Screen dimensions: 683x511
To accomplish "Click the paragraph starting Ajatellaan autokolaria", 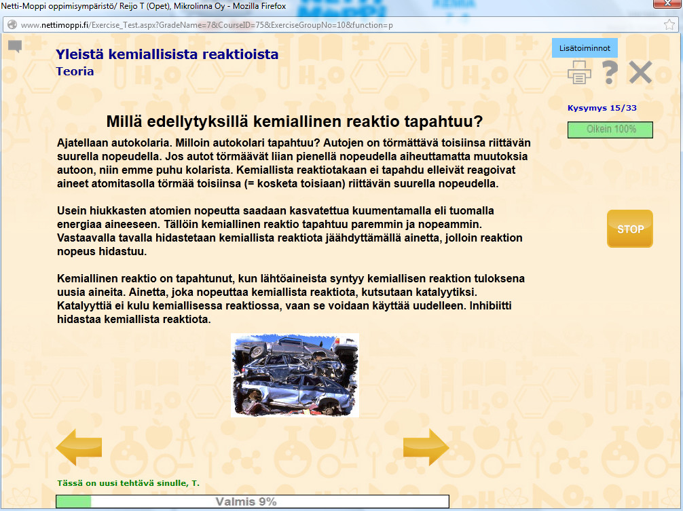I will (x=294, y=164).
